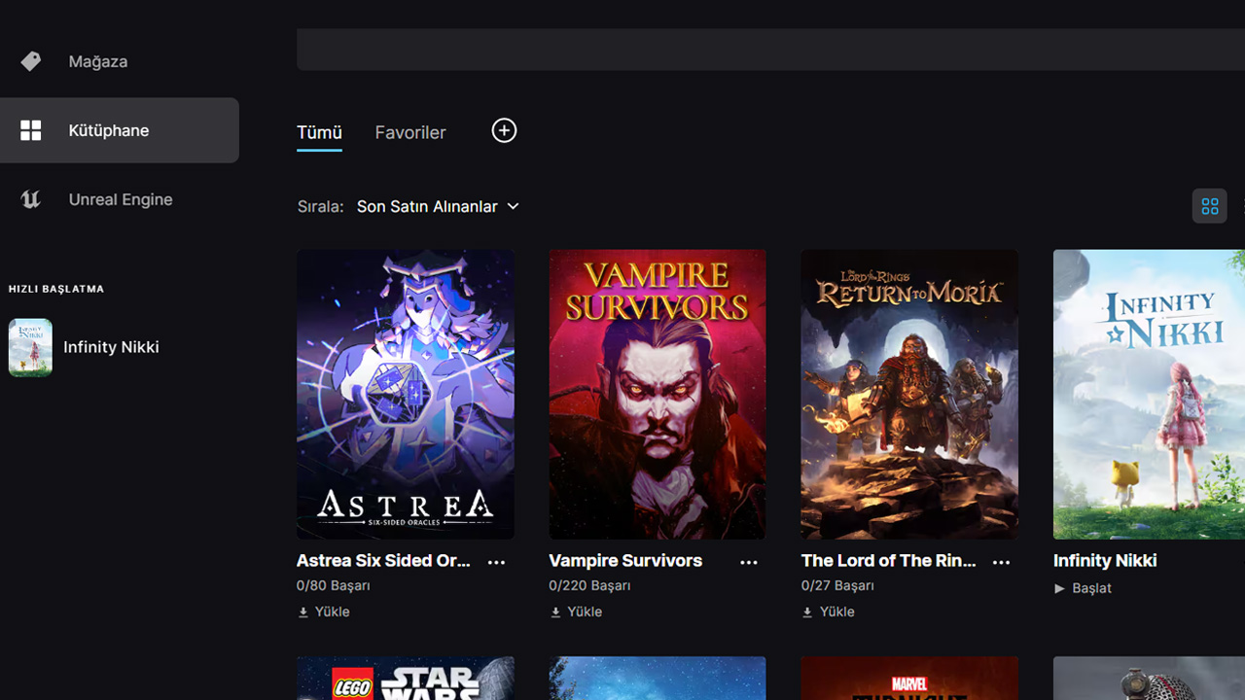The width and height of the screenshot is (1245, 700).
Task: Open the LEGO Star Wars cover art
Action: [406, 679]
